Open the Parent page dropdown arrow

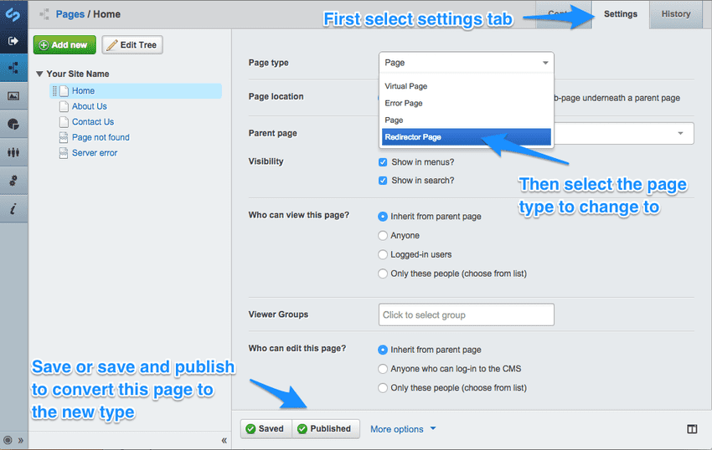point(680,133)
